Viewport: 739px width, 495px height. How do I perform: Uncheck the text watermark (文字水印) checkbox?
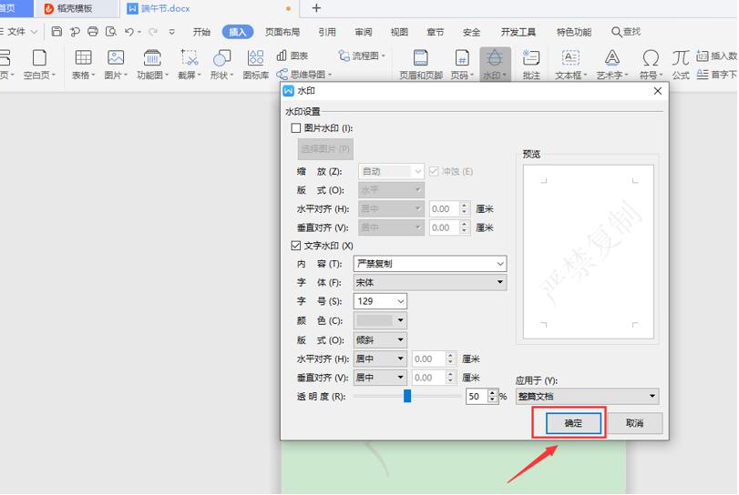pos(296,246)
